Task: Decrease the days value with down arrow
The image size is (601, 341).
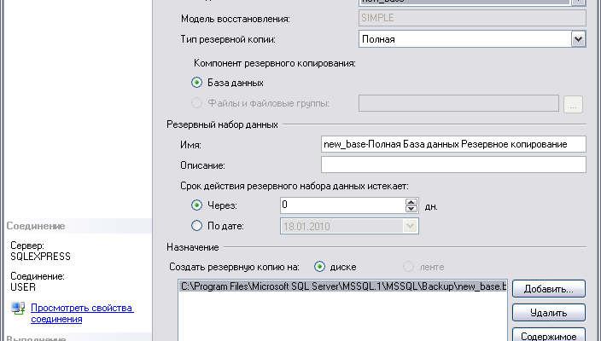Action: click(411, 209)
